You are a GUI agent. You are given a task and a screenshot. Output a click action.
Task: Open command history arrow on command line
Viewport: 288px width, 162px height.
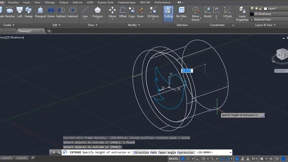click(x=230, y=152)
